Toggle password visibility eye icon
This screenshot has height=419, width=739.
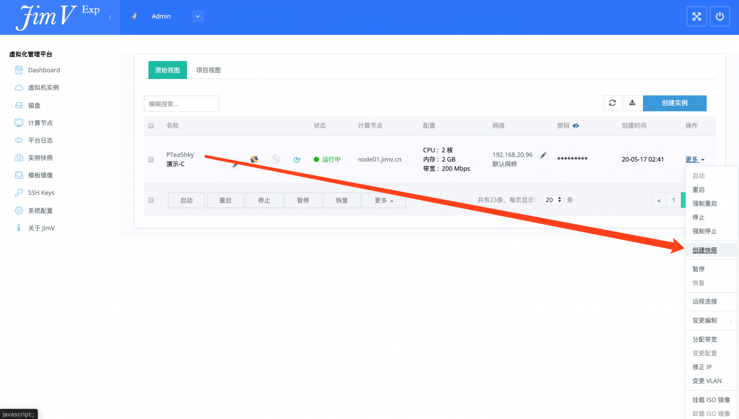575,126
